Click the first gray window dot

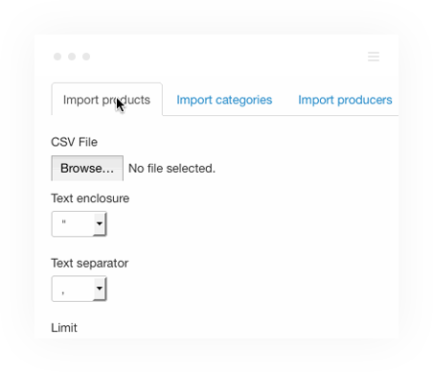click(x=57, y=57)
